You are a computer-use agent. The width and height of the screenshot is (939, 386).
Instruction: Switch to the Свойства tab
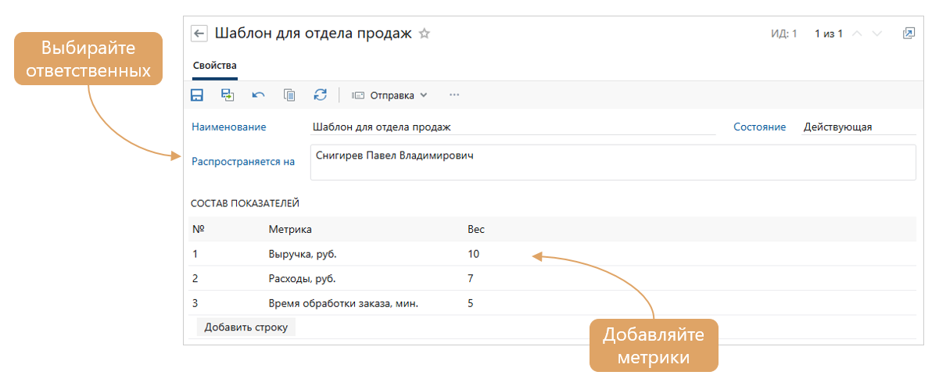pos(214,66)
